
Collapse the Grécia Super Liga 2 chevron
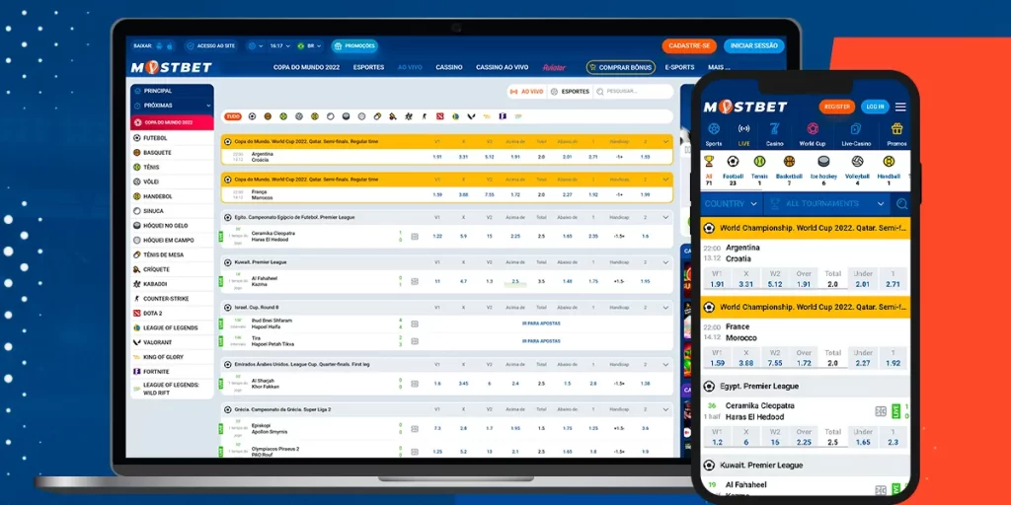click(x=665, y=409)
